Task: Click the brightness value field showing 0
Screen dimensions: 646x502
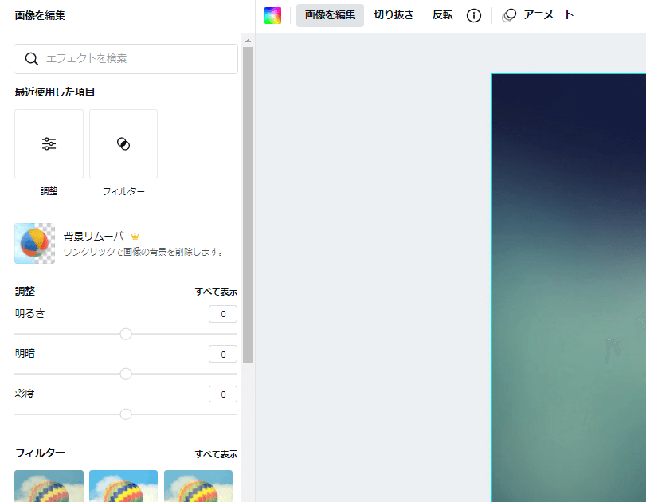Action: pyautogui.click(x=222, y=314)
